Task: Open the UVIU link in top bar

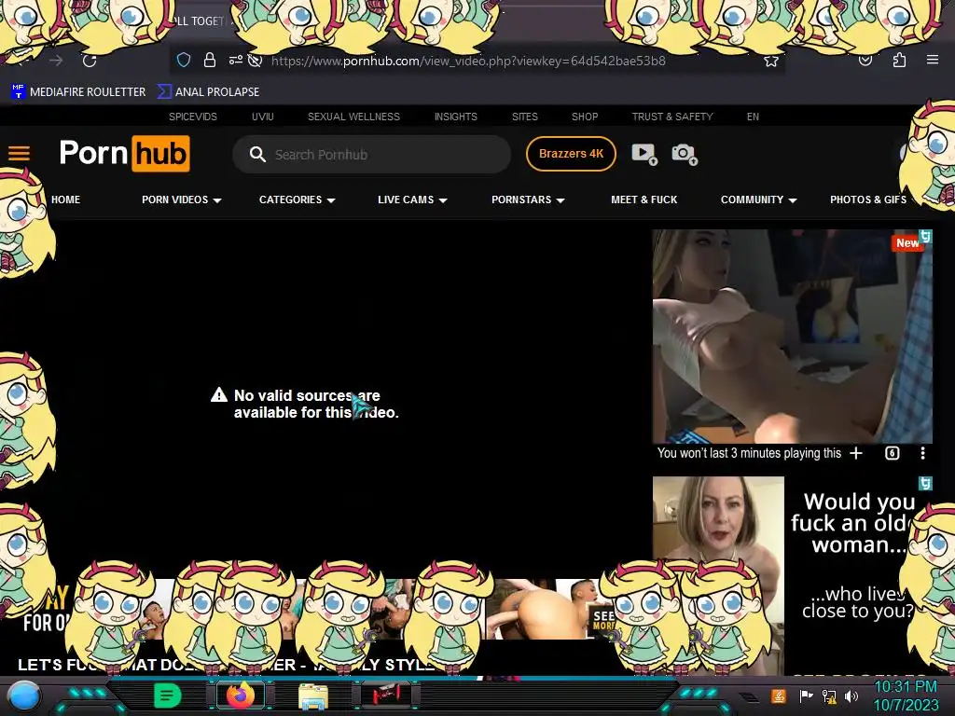Action: [x=262, y=117]
